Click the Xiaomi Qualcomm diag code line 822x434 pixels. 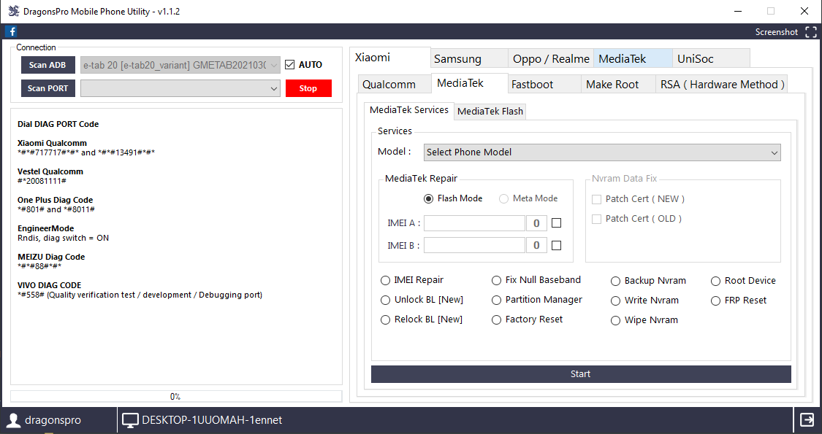coord(86,152)
